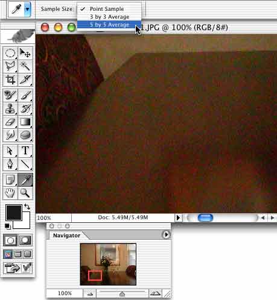This screenshot has width=277, height=300.
Task: Choose 3 by 3 Average option
Action: tap(109, 17)
